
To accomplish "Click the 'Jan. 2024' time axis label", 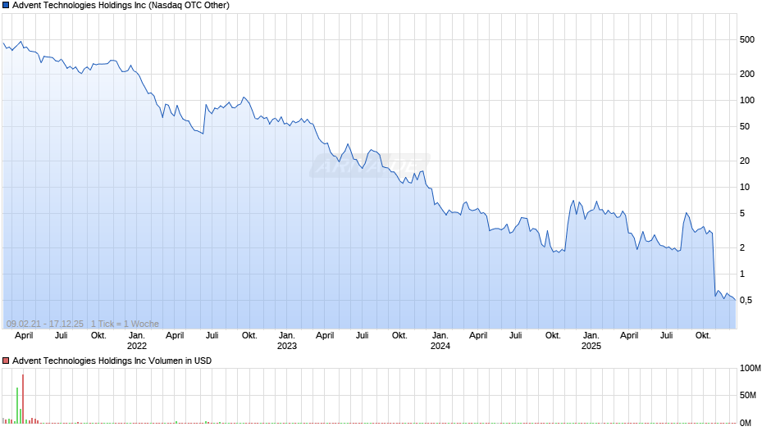I will coord(440,341).
